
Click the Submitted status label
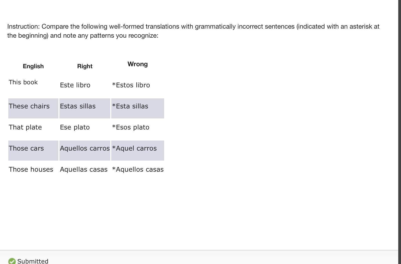[33, 261]
